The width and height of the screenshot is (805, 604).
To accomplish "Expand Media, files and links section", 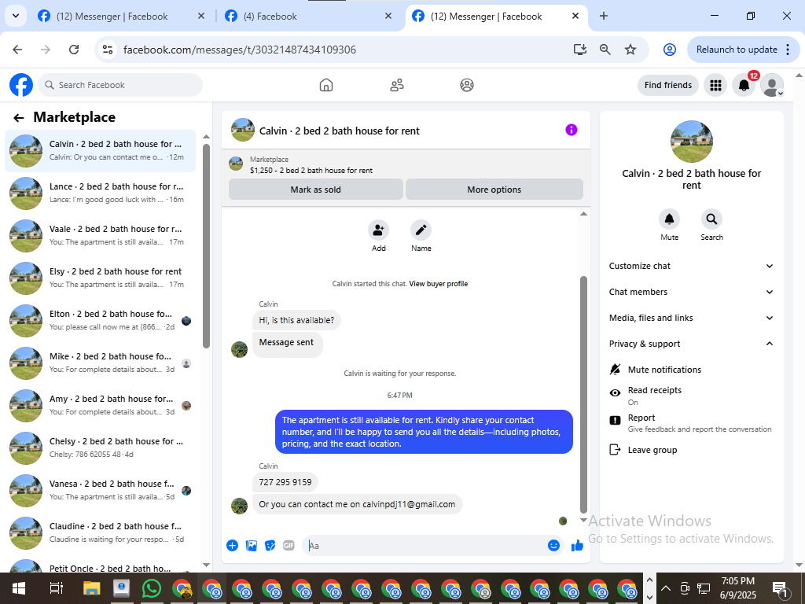I will (x=691, y=318).
